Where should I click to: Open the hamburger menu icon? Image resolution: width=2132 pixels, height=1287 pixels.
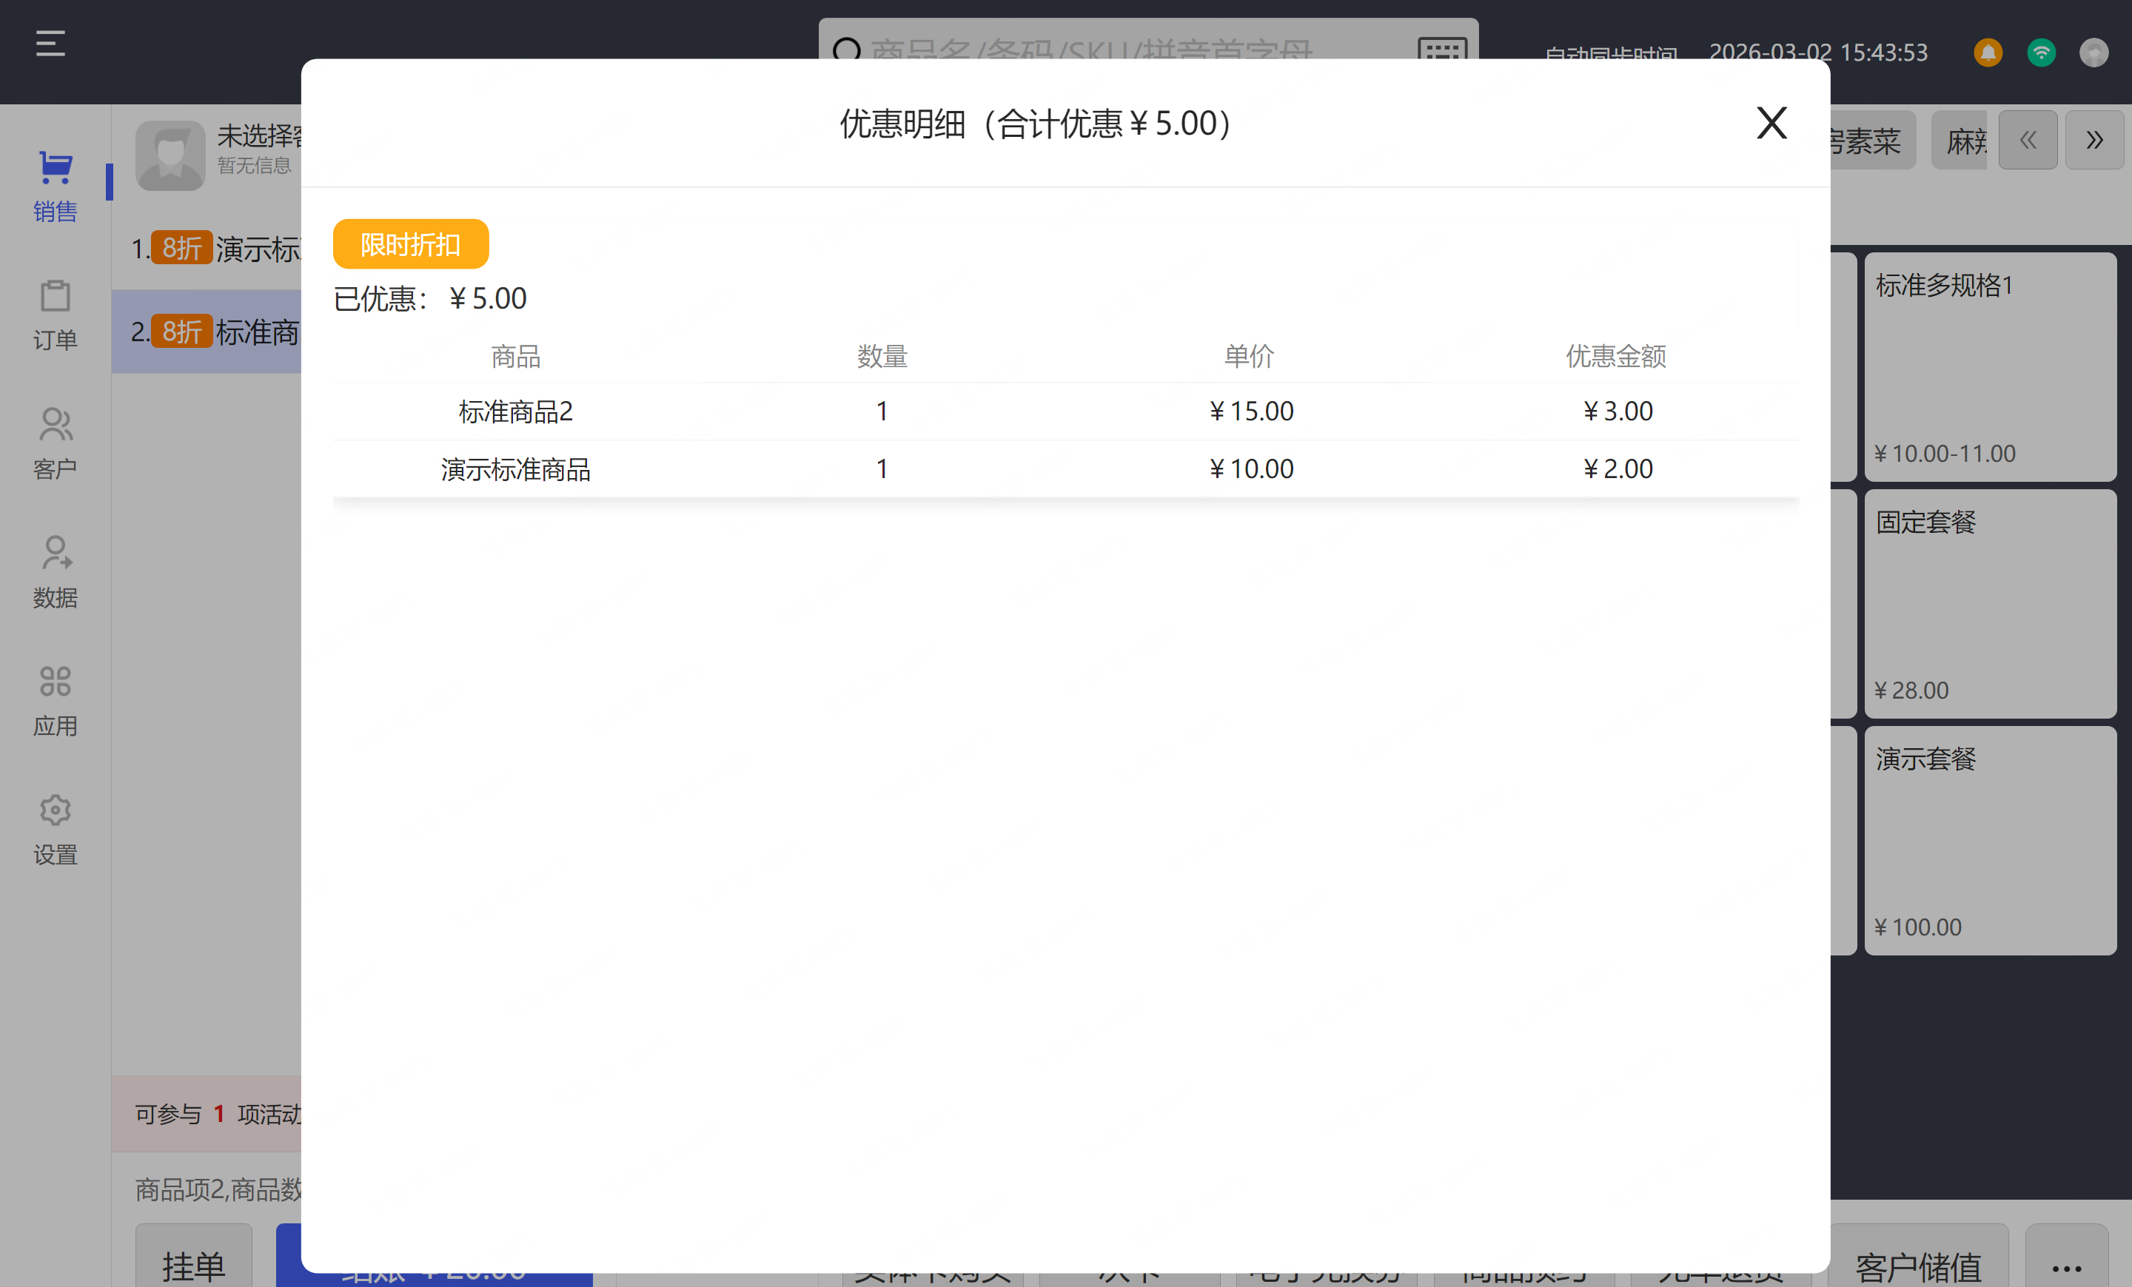[x=50, y=43]
